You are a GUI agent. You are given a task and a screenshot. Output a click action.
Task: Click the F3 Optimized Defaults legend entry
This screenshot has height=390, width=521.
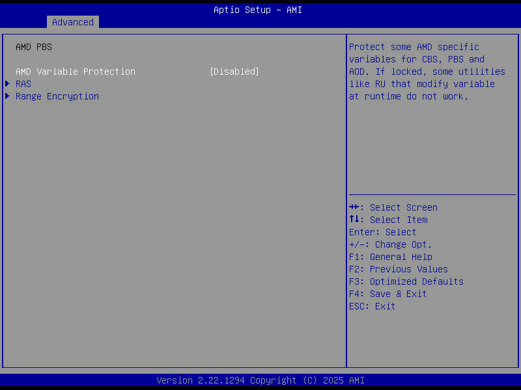pyautogui.click(x=406, y=281)
